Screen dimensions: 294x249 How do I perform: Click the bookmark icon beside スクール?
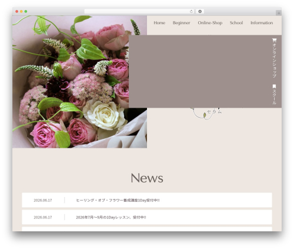274,87
